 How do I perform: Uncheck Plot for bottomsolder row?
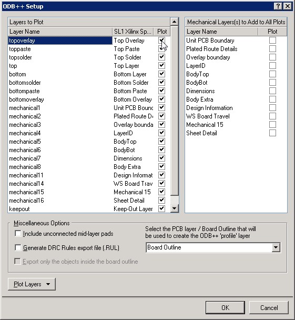161,82
